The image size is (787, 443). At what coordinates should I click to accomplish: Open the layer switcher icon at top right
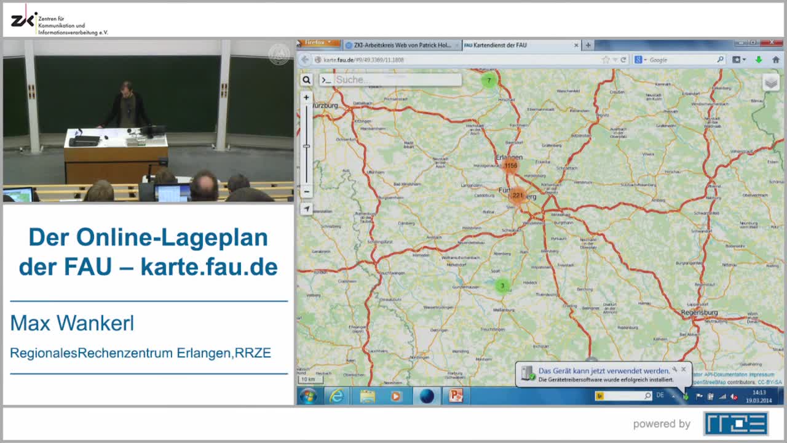(771, 81)
